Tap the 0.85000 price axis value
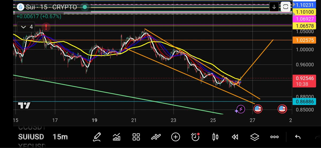Screen dimensions: 321x148 tap(304, 110)
